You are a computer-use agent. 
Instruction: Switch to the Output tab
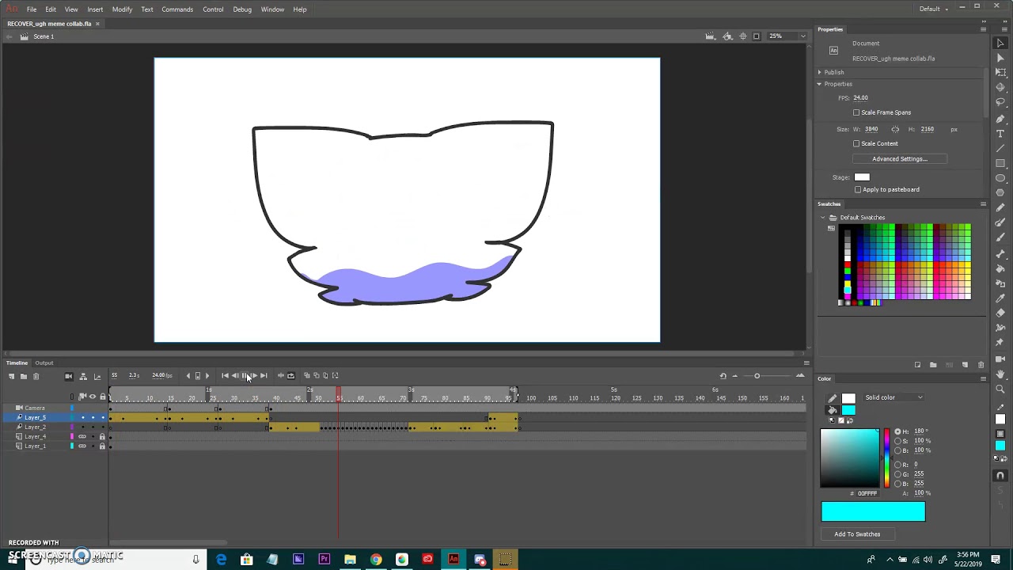tap(44, 363)
